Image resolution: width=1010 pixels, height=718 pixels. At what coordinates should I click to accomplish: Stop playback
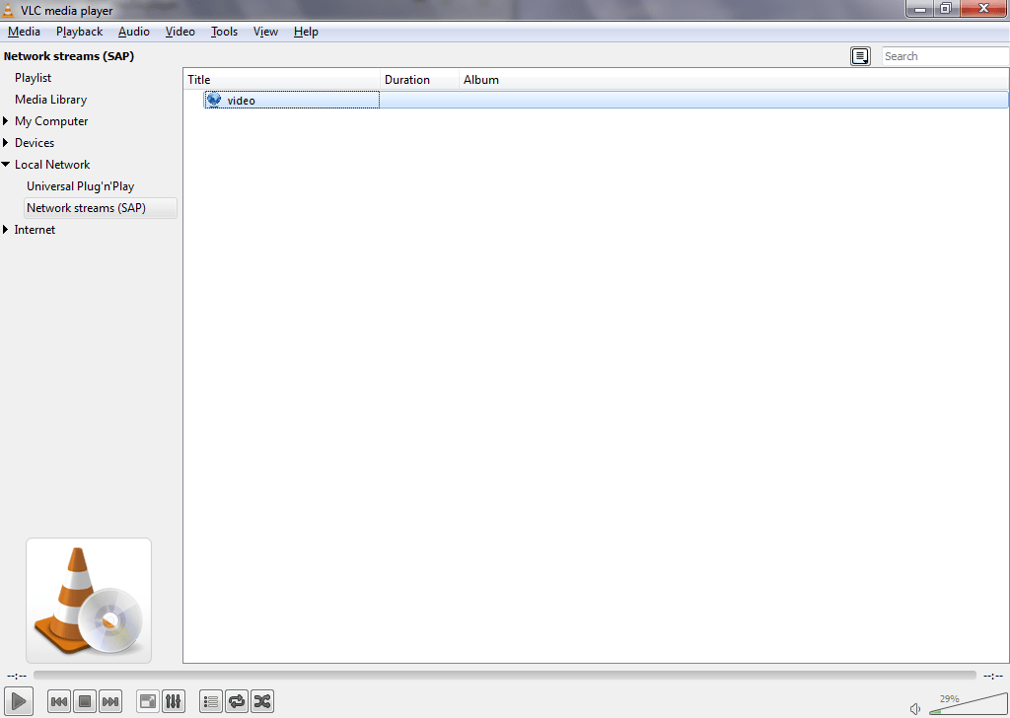85,701
